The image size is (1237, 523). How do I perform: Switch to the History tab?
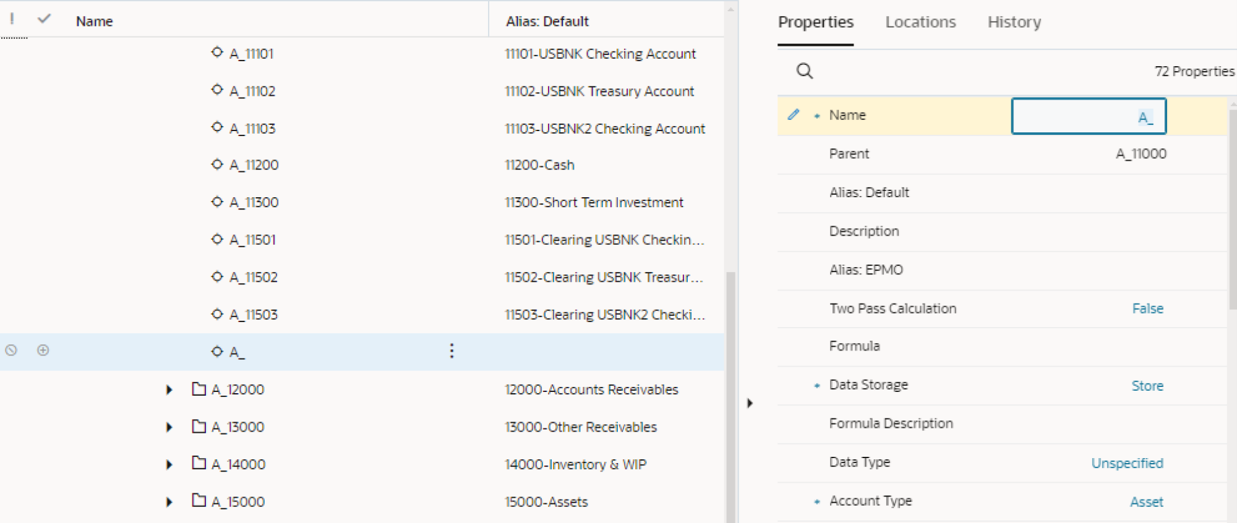pyautogui.click(x=1014, y=22)
